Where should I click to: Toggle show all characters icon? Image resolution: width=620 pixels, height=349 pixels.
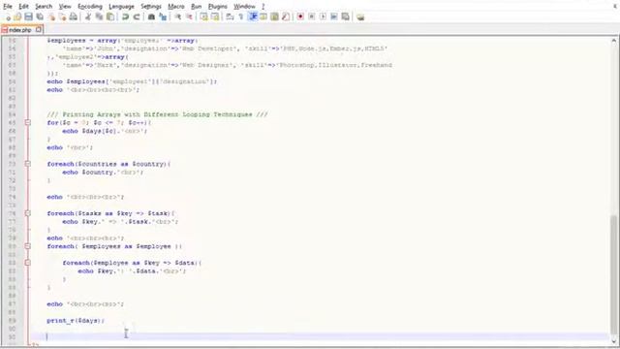pos(241,16)
